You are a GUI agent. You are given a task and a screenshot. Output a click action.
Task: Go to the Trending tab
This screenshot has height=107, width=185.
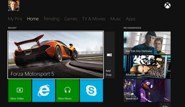point(51,19)
